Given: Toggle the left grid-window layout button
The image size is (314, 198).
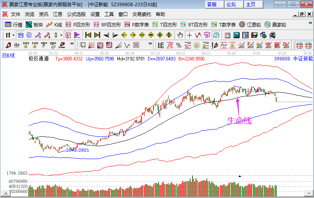Looking at the screenshot, I should pyautogui.click(x=299, y=46).
